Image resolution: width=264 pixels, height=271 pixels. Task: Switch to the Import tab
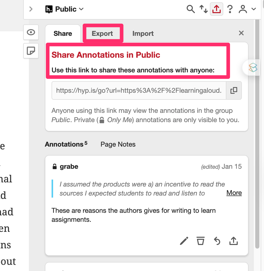(143, 33)
